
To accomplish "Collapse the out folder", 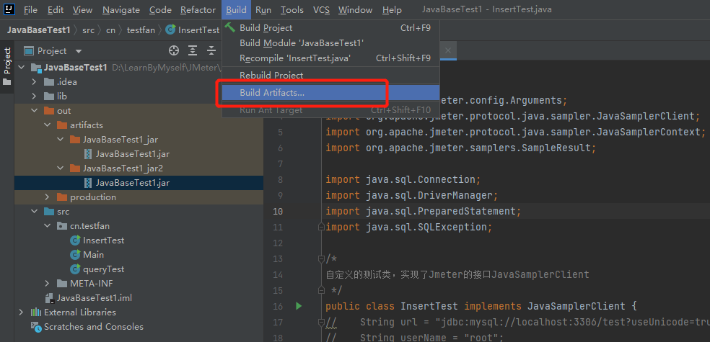I will tap(35, 111).
